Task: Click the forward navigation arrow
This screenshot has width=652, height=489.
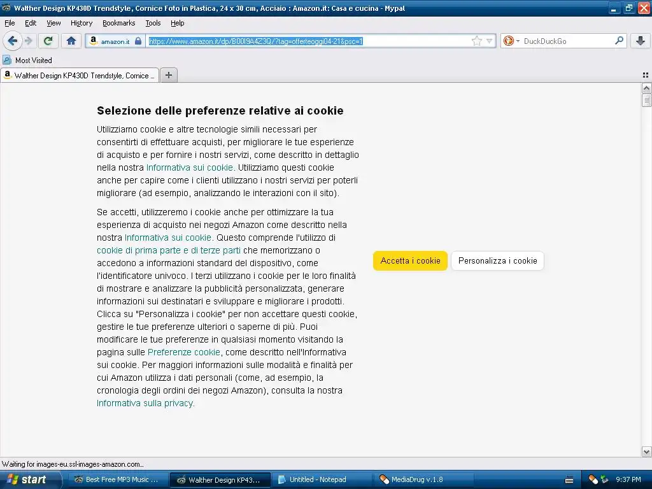Action: point(28,41)
